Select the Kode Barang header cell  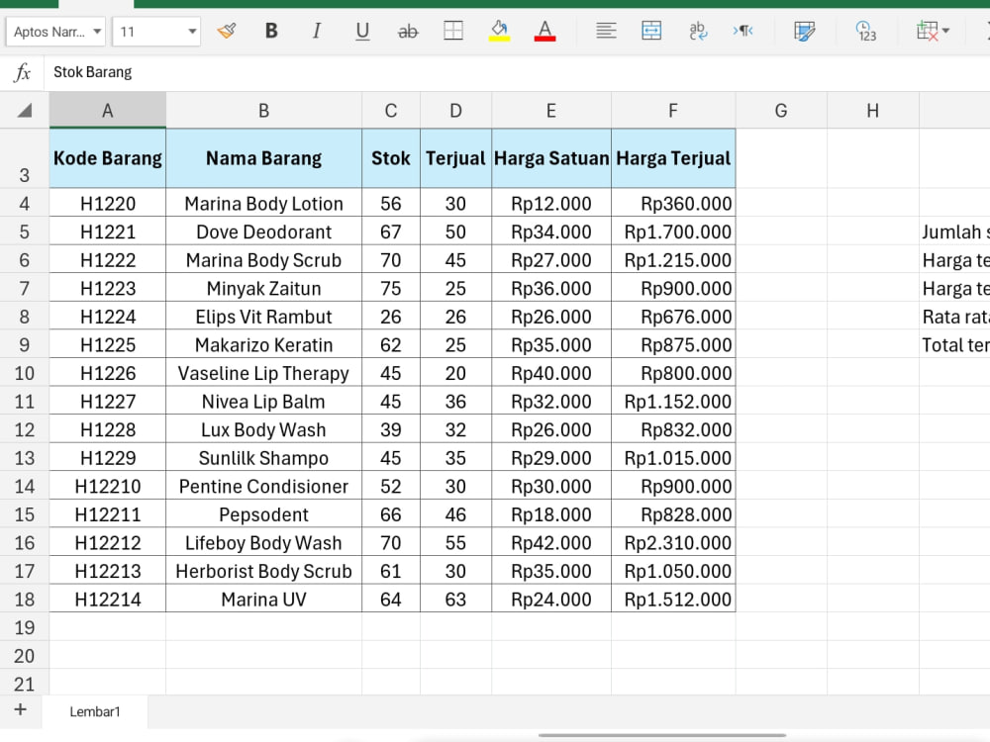(x=108, y=158)
